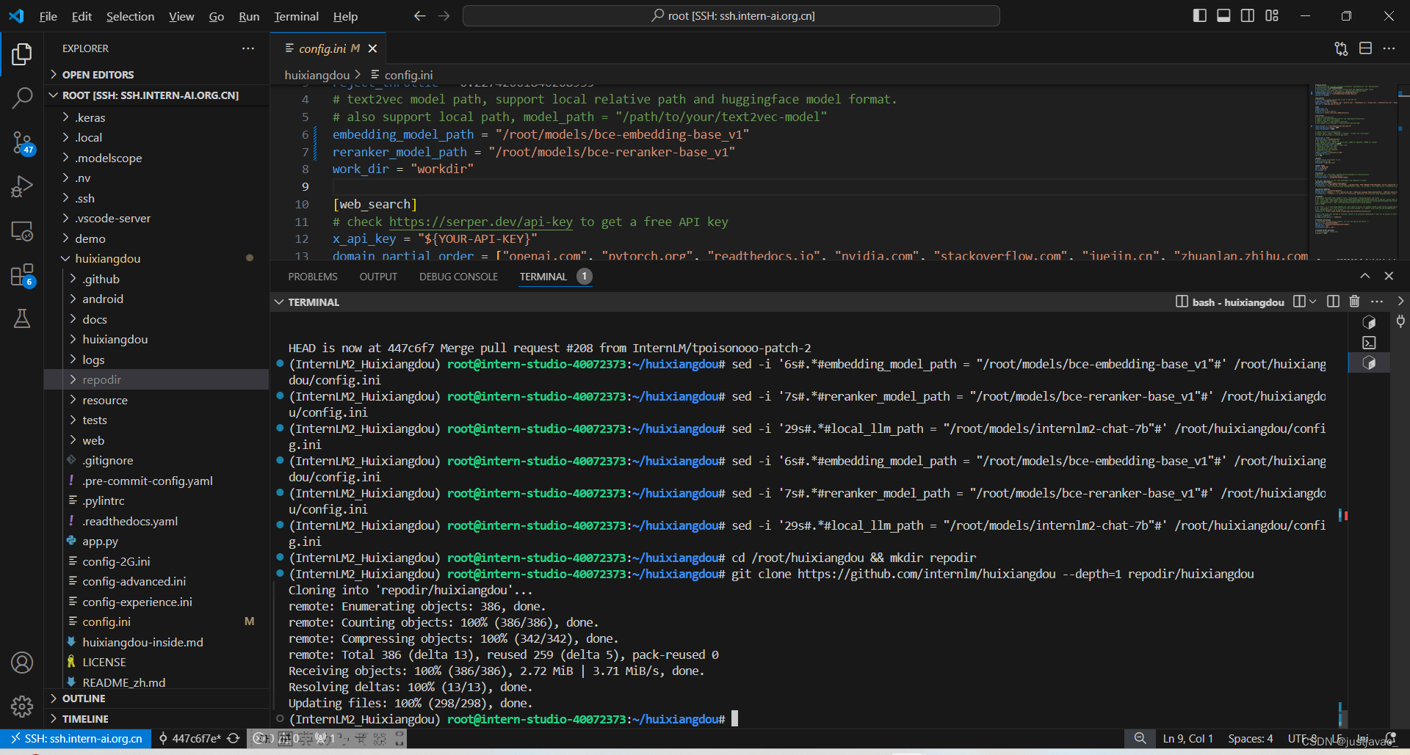Toggle secondary sidebar layout button
This screenshot has height=755, width=1410.
[1248, 15]
